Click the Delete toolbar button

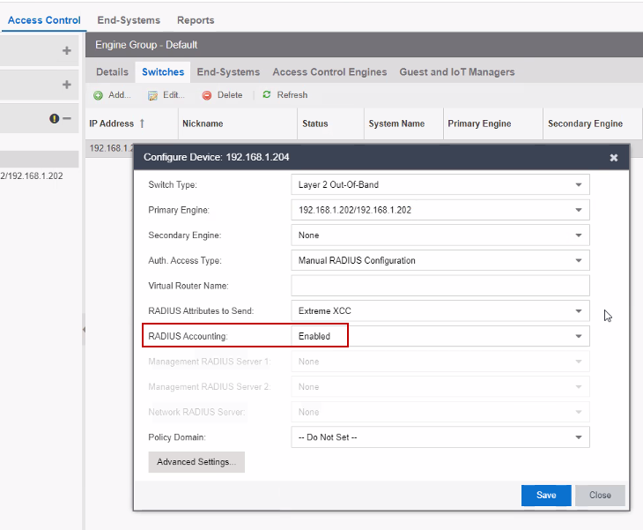click(223, 95)
